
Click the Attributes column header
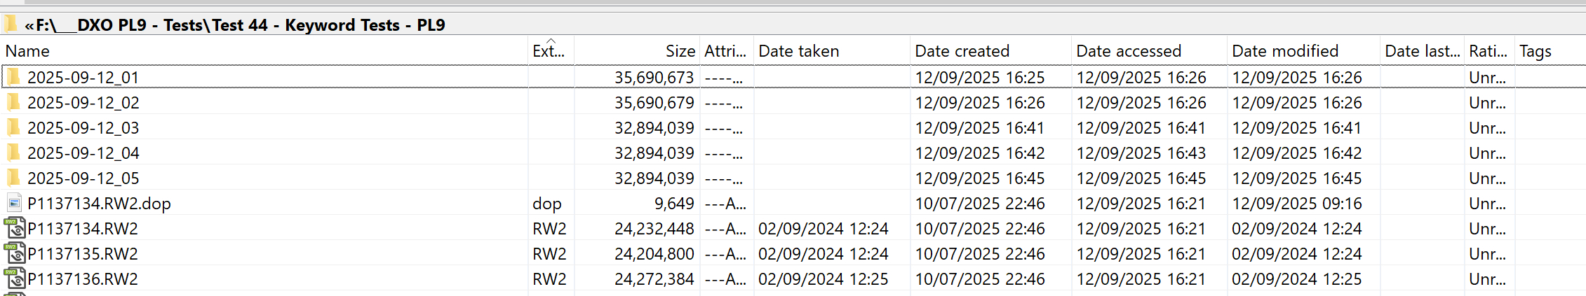point(725,51)
